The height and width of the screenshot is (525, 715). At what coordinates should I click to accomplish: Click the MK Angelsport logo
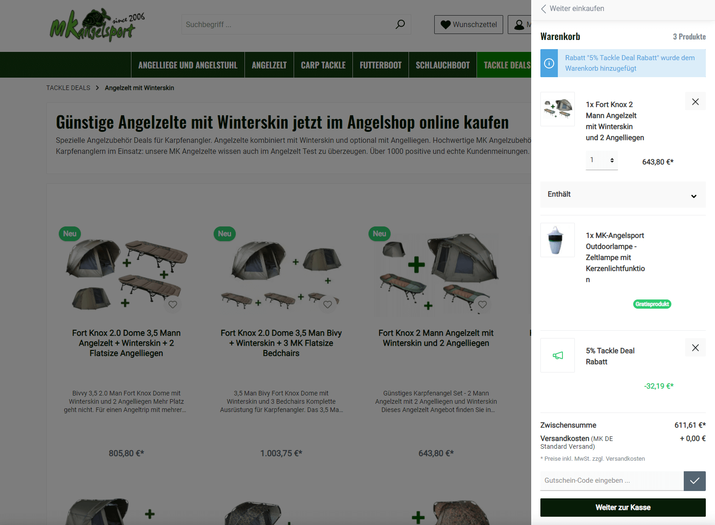tap(97, 25)
